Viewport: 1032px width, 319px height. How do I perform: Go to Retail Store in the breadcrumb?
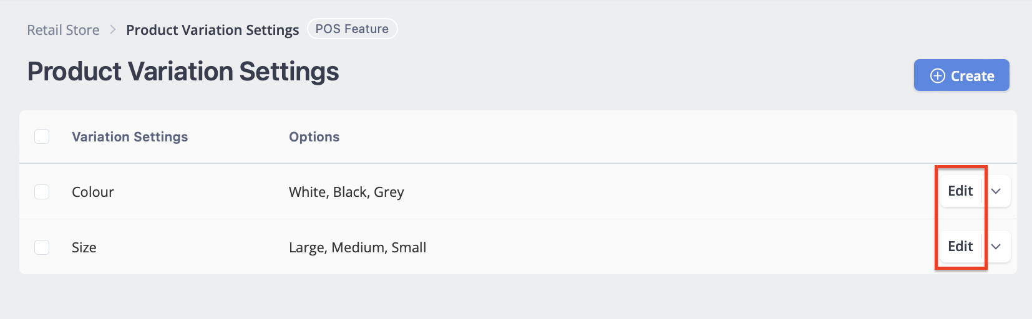coord(63,30)
